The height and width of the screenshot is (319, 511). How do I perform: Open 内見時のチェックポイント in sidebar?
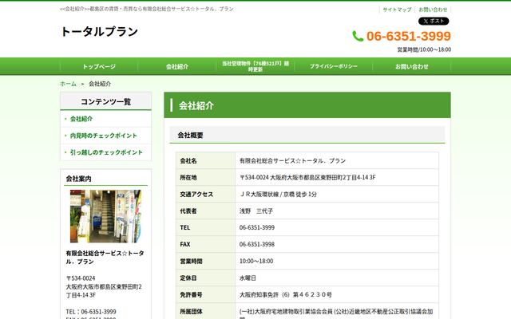coord(104,136)
